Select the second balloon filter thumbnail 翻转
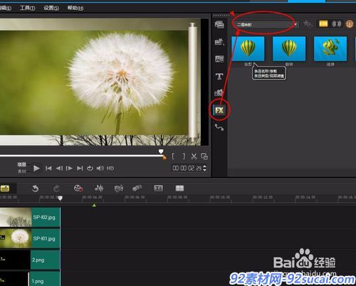 point(289,48)
